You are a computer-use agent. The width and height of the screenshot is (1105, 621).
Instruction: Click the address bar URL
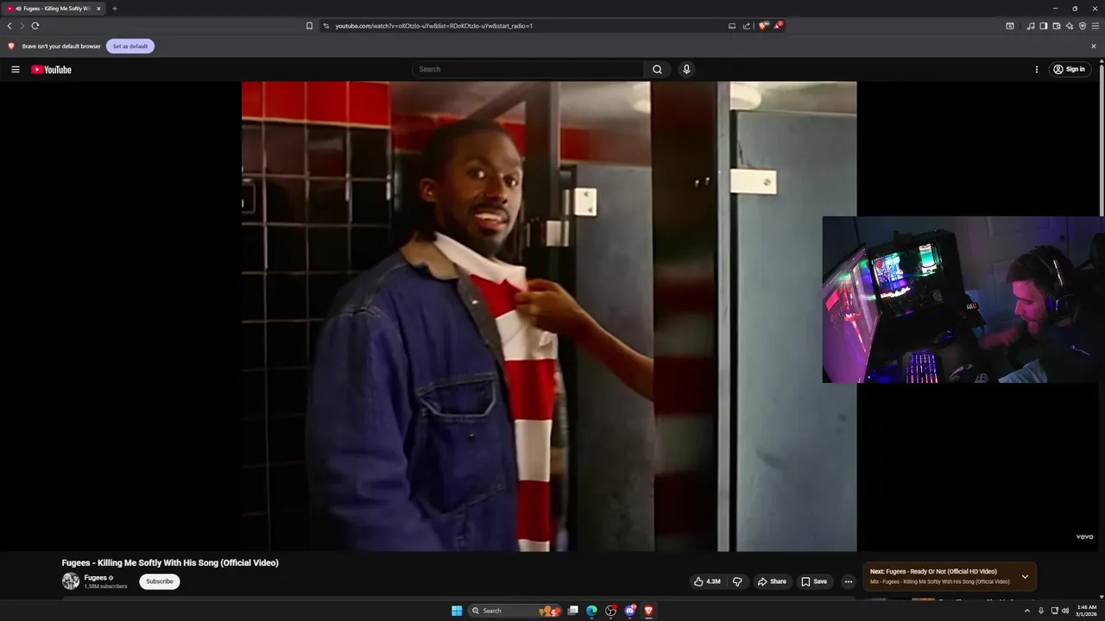coord(433,26)
